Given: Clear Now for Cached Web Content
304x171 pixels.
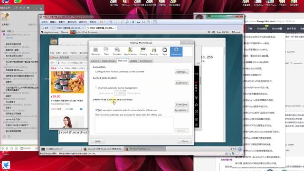Looking at the screenshot, I should pyautogui.click(x=181, y=83).
